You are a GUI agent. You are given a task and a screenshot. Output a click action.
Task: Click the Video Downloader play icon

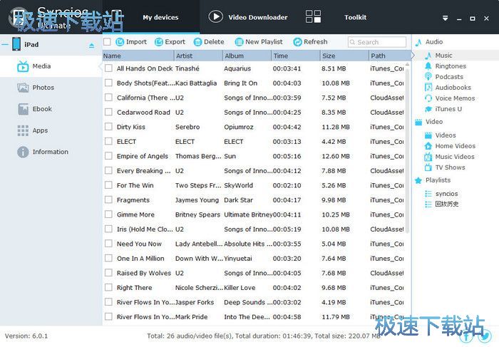click(x=215, y=16)
